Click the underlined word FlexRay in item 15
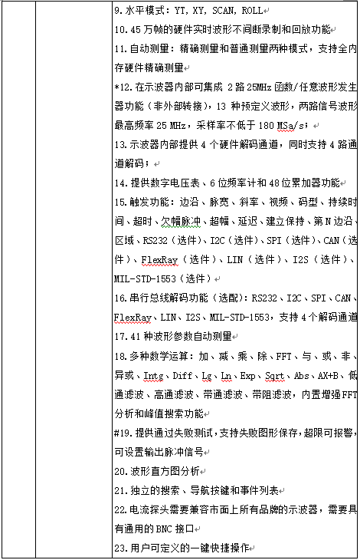The image size is (360, 560). coord(159,260)
